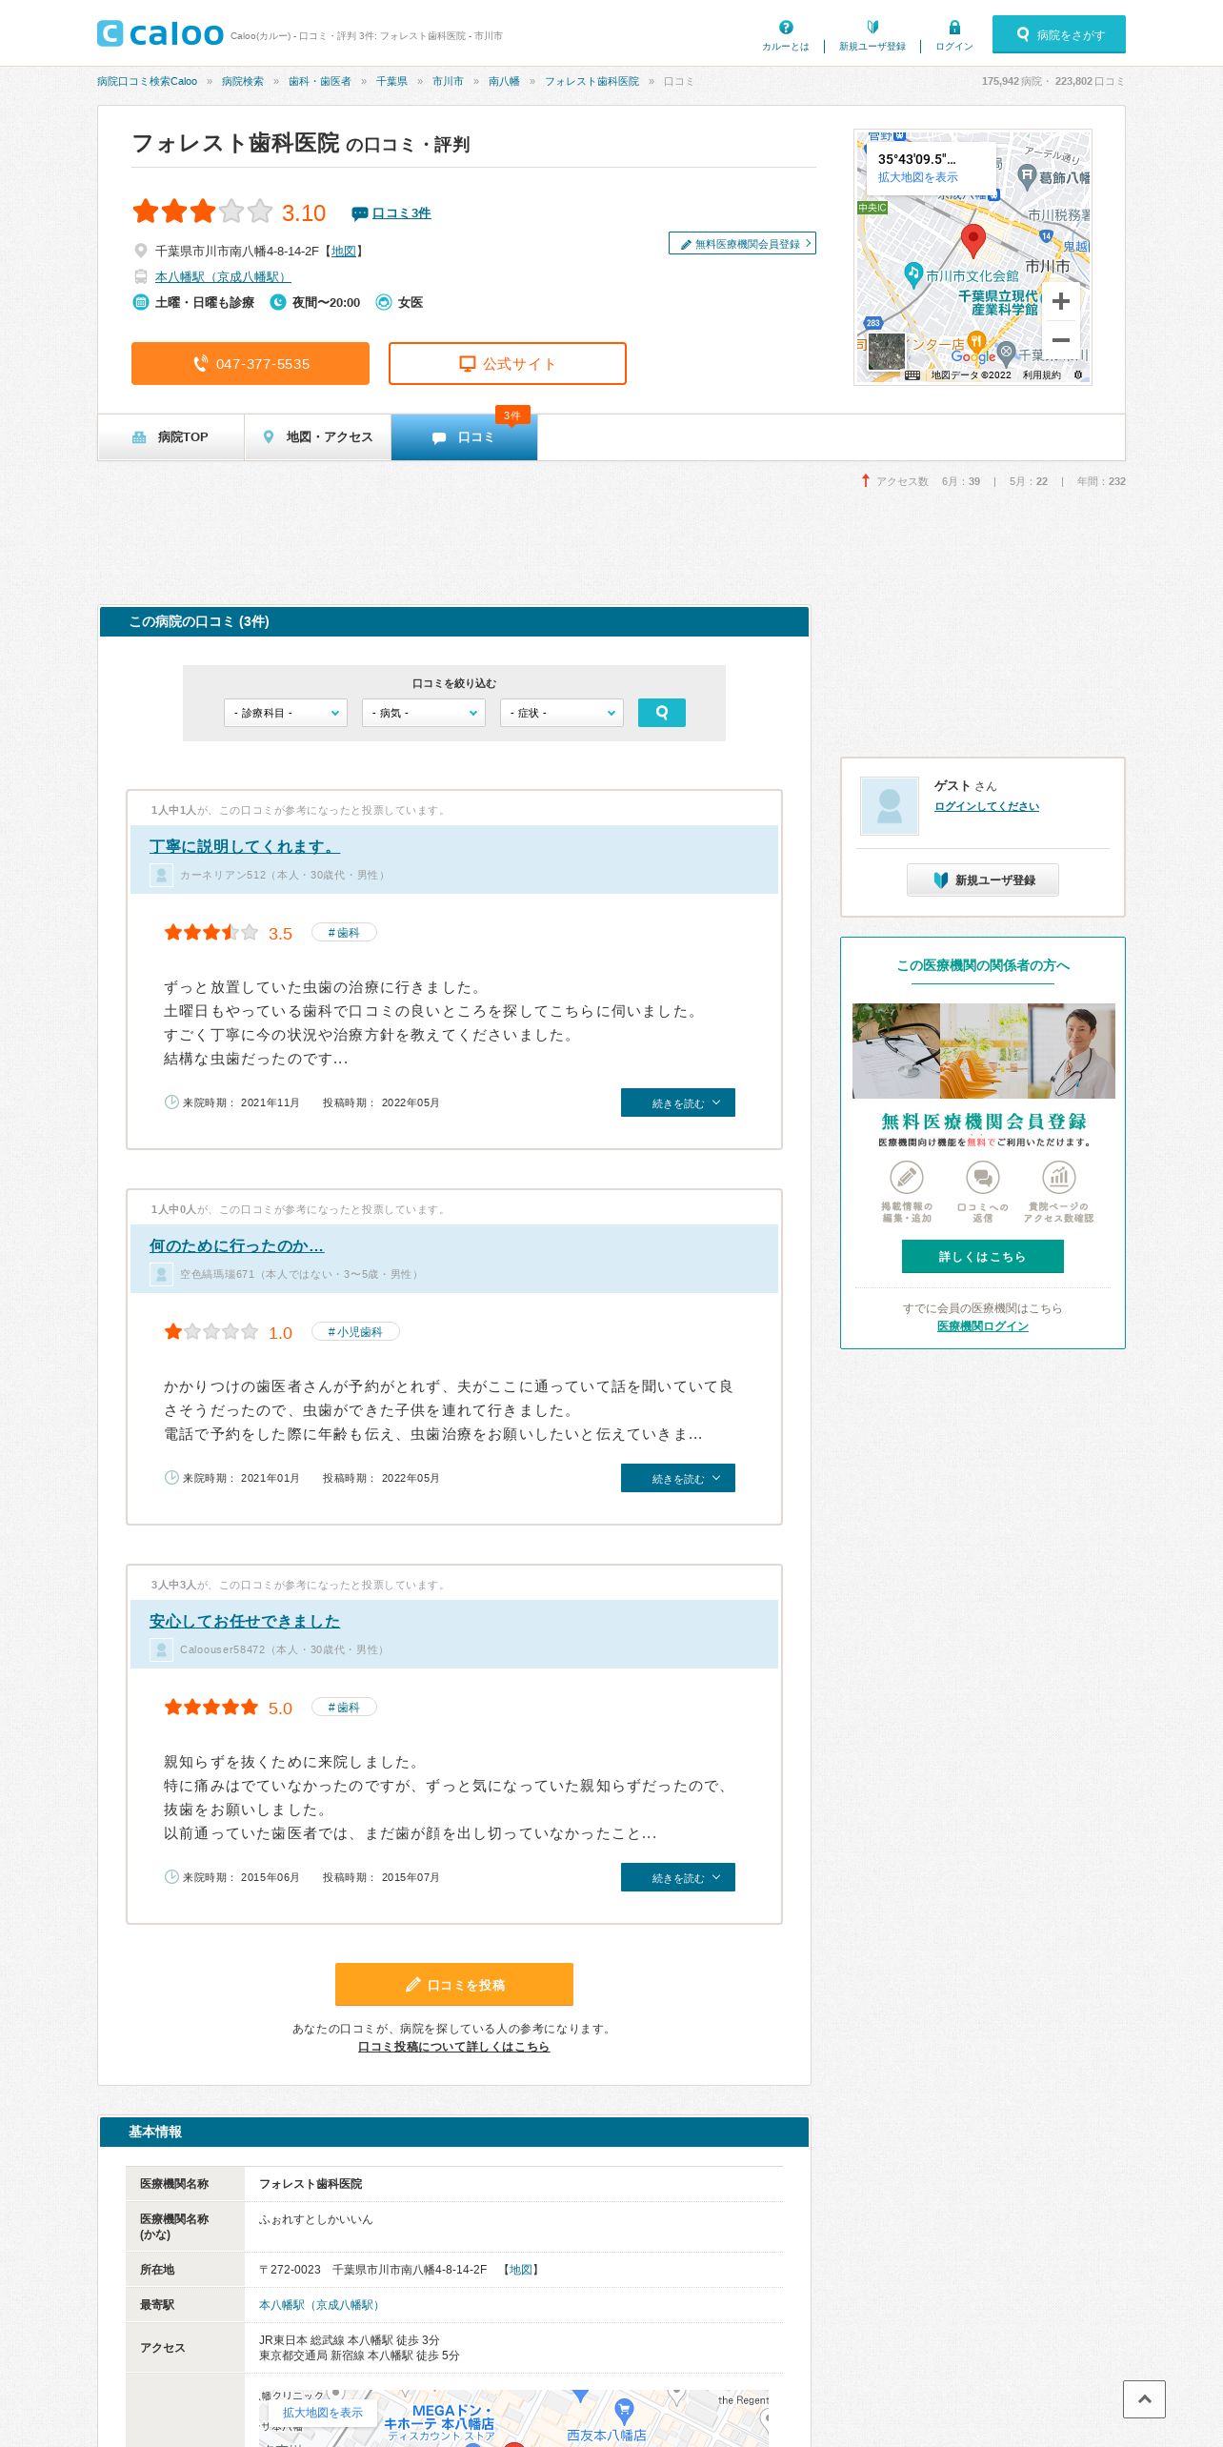Screen dimensions: 1223x2447
Task: Toggle the satellite thumbnail on the map
Action: point(886,352)
